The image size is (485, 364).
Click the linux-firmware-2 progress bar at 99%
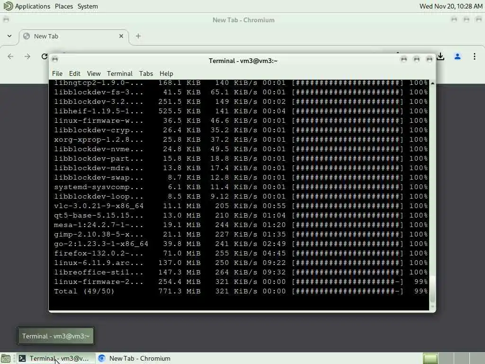point(348,282)
